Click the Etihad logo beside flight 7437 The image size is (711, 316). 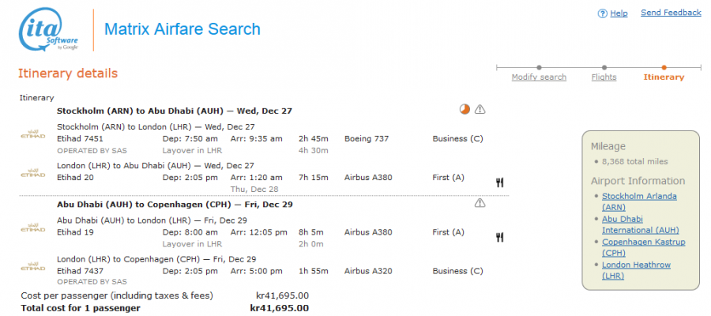32,271
